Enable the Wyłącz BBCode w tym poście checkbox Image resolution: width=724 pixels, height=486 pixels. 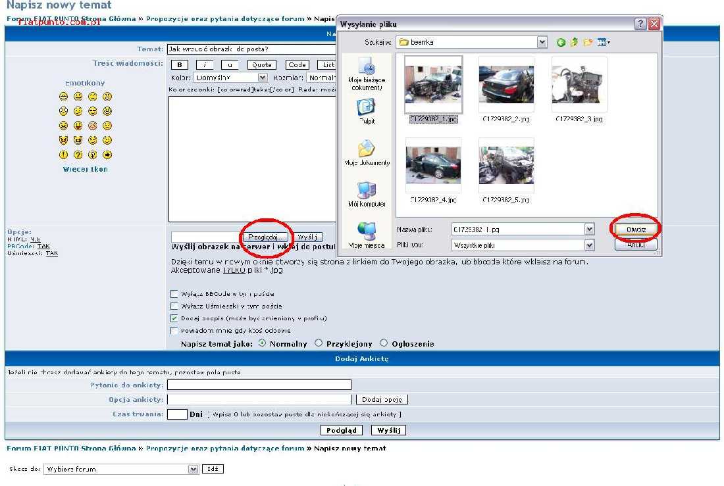[x=174, y=294]
